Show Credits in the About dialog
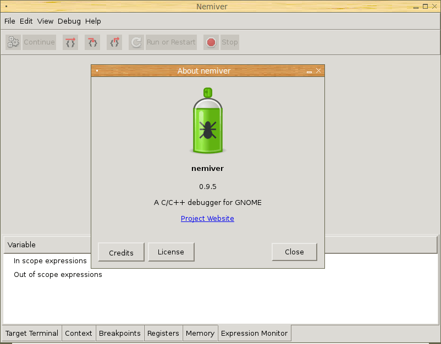The height and width of the screenshot is (344, 441). pos(121,252)
